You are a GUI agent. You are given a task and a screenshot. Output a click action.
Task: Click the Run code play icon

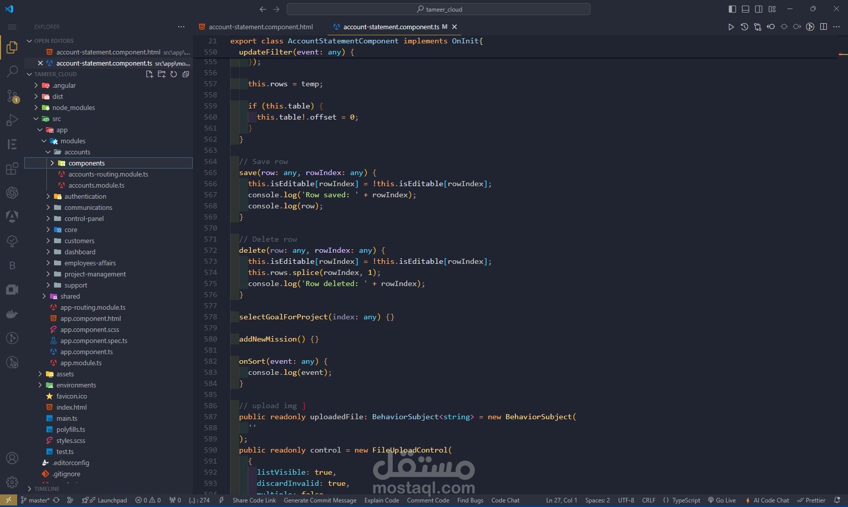click(731, 27)
